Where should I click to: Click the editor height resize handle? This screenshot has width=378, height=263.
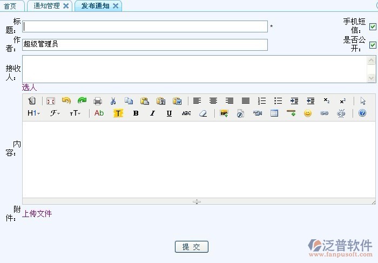pos(197,201)
